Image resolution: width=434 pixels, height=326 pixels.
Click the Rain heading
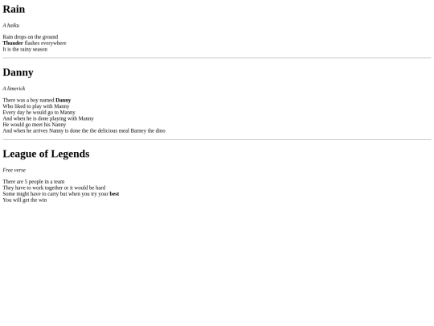14,9
